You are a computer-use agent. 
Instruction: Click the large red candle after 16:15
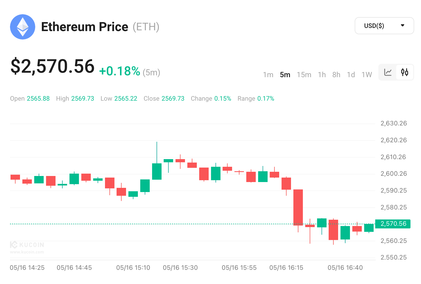[x=298, y=207]
